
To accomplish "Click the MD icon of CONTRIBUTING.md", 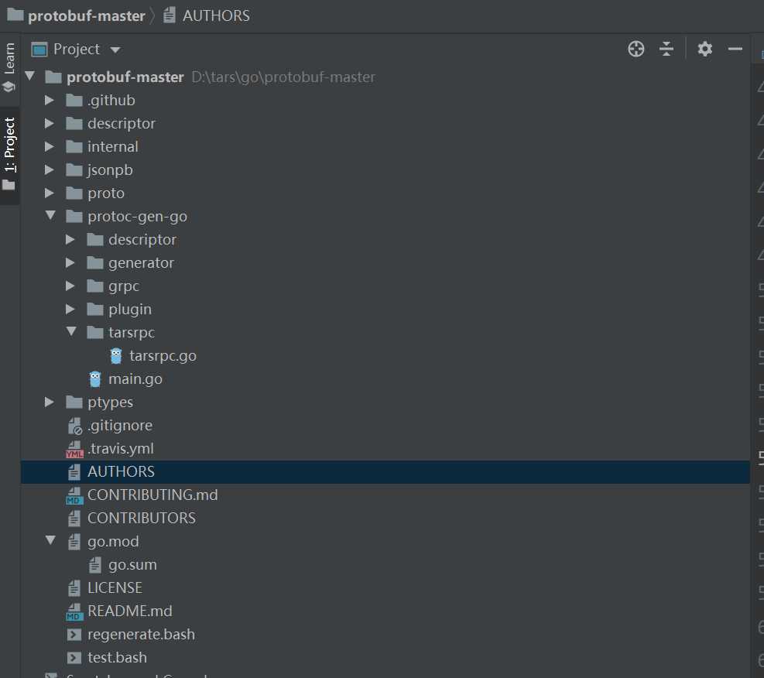I will pyautogui.click(x=74, y=495).
